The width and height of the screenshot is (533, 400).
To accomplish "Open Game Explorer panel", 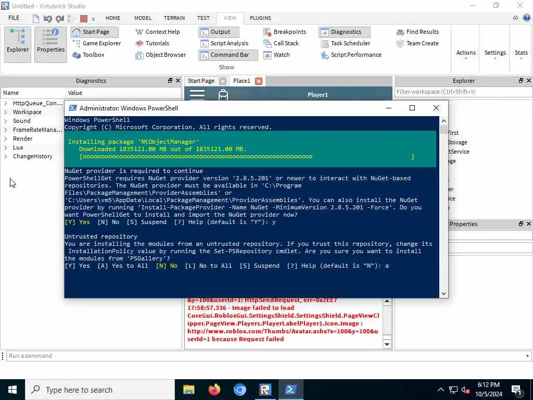I will tap(97, 43).
